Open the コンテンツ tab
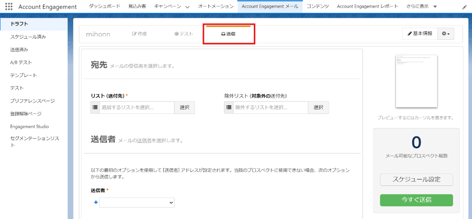The height and width of the screenshot is (219, 472). tap(318, 6)
